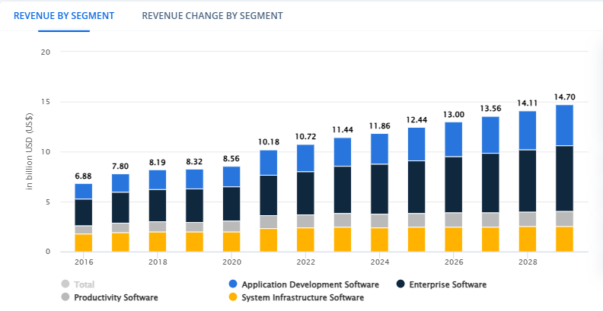Click the 6.88 total value label

tap(84, 176)
